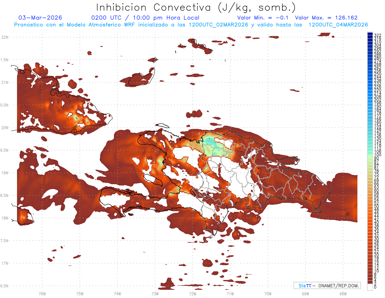The width and height of the screenshot is (385, 298).
Task: Click the pale green swatch next to 100
Action: click(370, 156)
